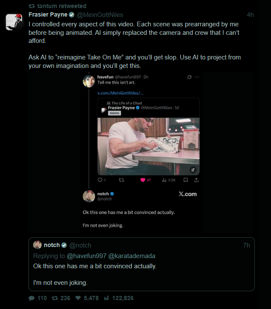The image size is (271, 309).
Task: Click the 4h timestamp on main post
Action: pos(250,15)
